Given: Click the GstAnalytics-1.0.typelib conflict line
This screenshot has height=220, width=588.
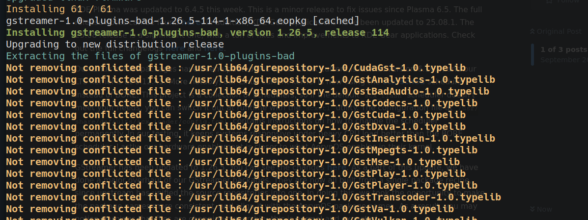Looking at the screenshot, I should [251, 80].
